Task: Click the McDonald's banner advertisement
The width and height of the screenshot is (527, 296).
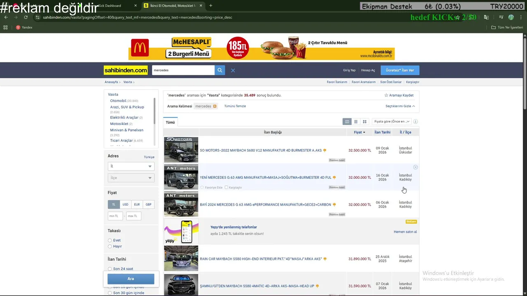Action: pyautogui.click(x=261, y=48)
